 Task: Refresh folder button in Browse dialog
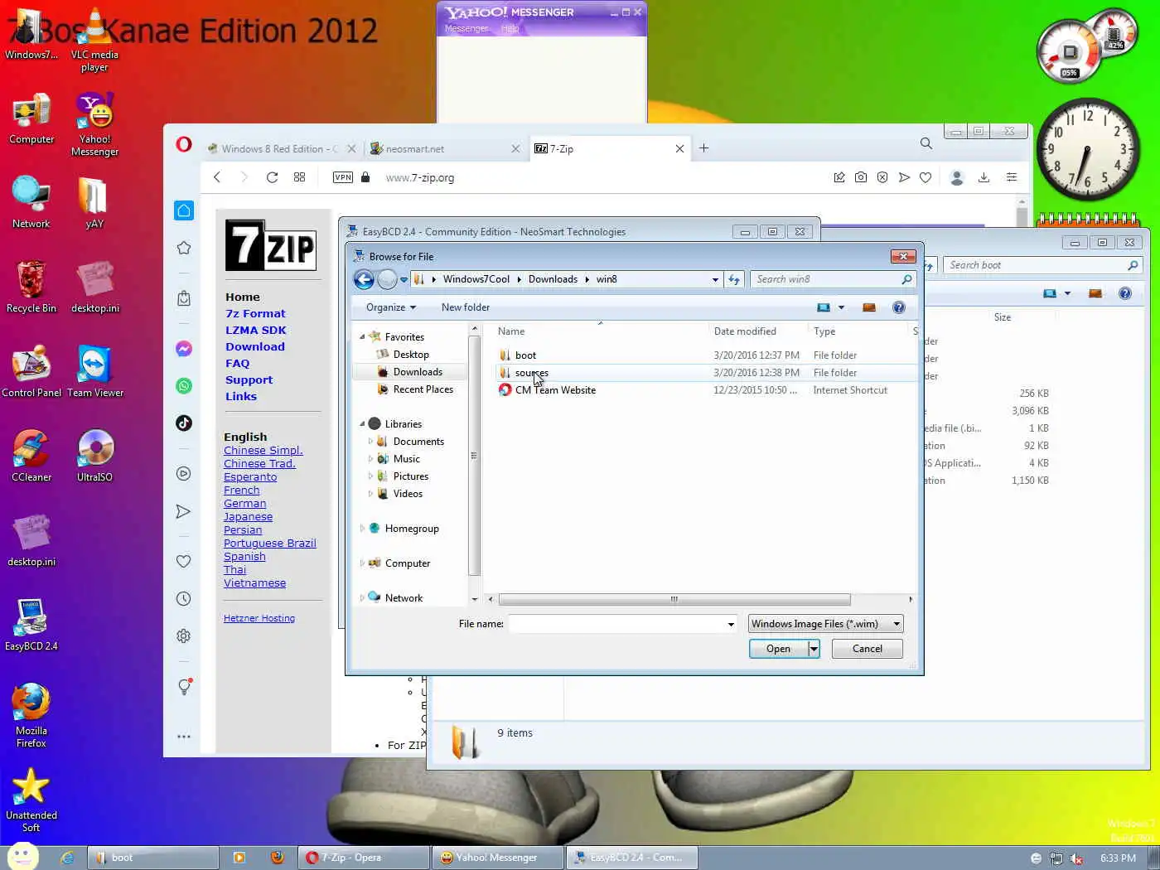click(x=734, y=279)
